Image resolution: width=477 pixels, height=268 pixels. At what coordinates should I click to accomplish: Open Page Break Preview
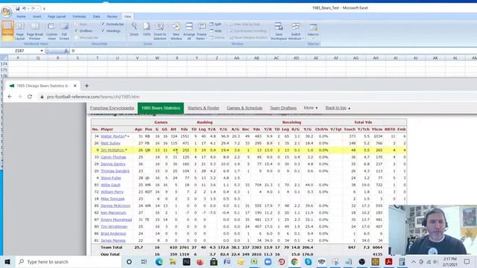coord(35,31)
